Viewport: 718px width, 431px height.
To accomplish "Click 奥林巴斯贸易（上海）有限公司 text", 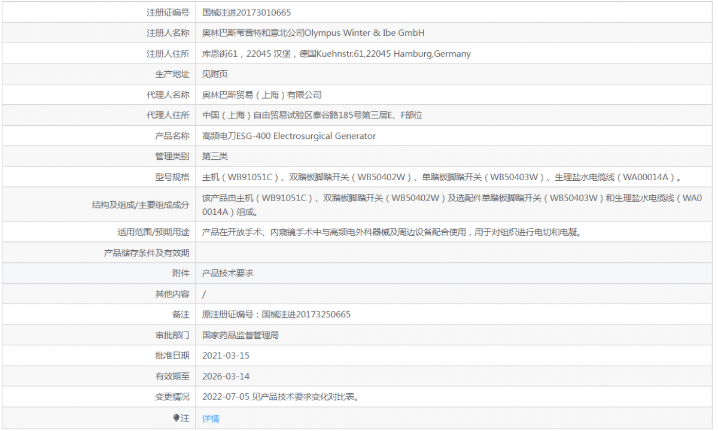I will [x=262, y=95].
